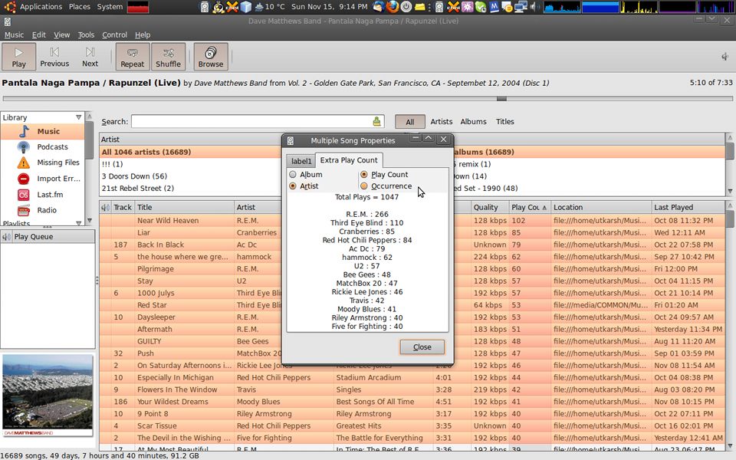Image resolution: width=736 pixels, height=460 pixels.
Task: Toggle Repeat mode
Action: click(133, 57)
